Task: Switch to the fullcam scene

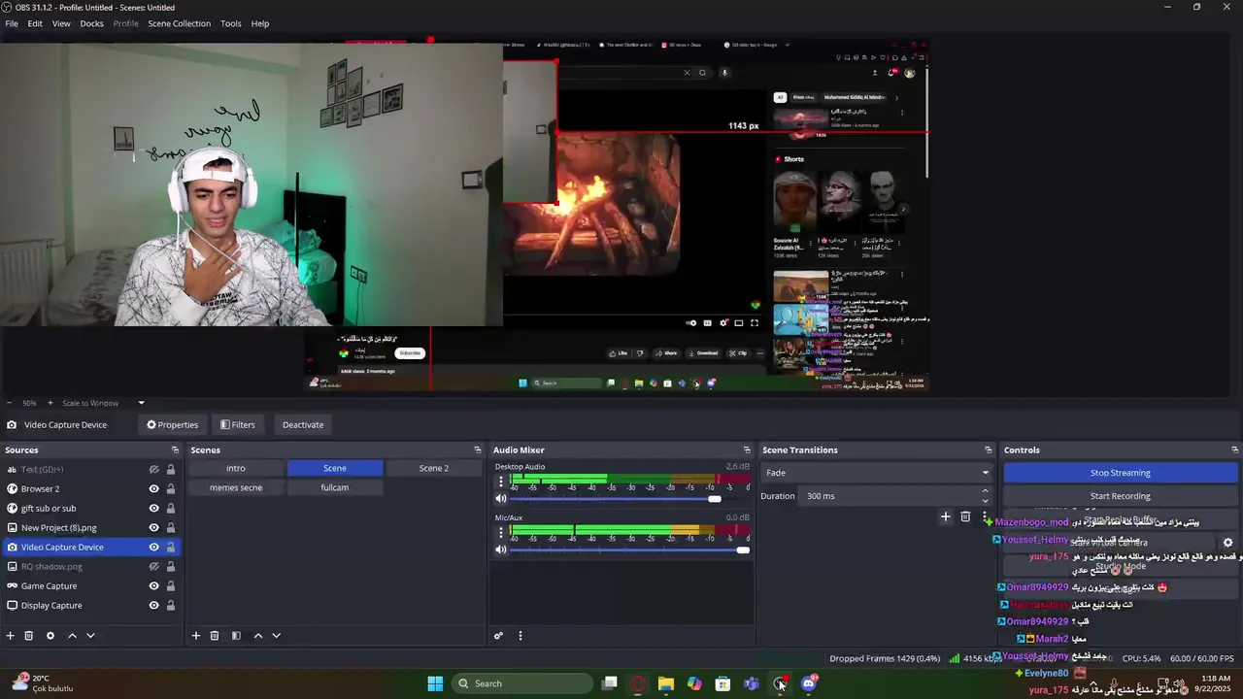Action: click(335, 487)
